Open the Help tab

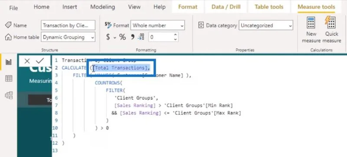click(x=160, y=7)
